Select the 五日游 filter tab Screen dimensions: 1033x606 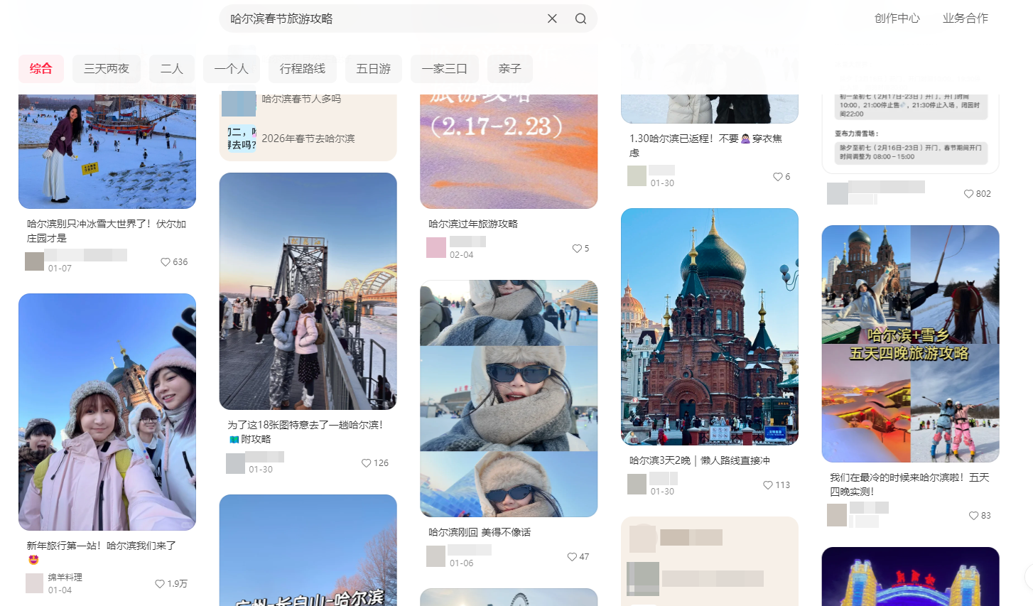click(x=373, y=68)
